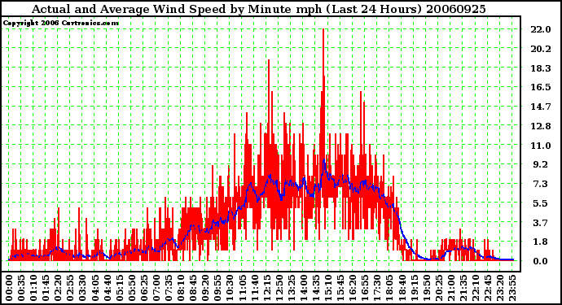Click the 10:30 time label
This screenshot has height=305, width=562.
[x=230, y=288]
